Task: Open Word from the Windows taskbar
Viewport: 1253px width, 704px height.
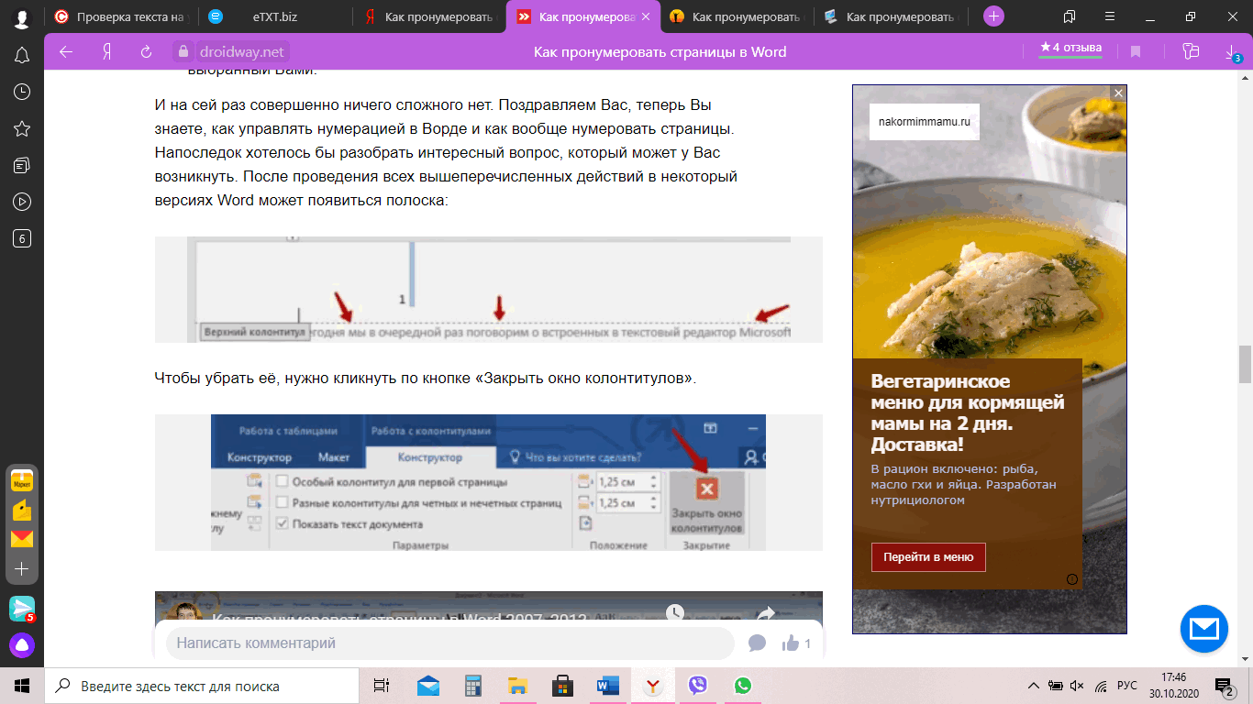Action: 607,686
